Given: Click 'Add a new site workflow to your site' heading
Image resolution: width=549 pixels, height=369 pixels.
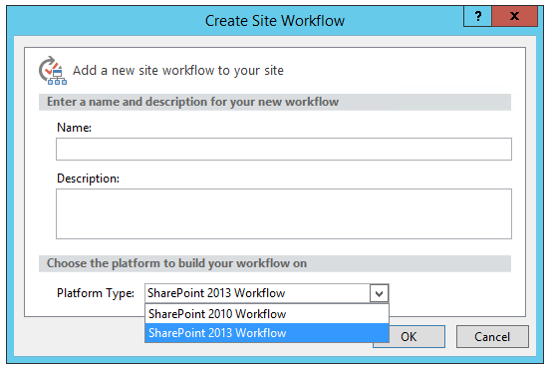Looking at the screenshot, I should [x=178, y=71].
